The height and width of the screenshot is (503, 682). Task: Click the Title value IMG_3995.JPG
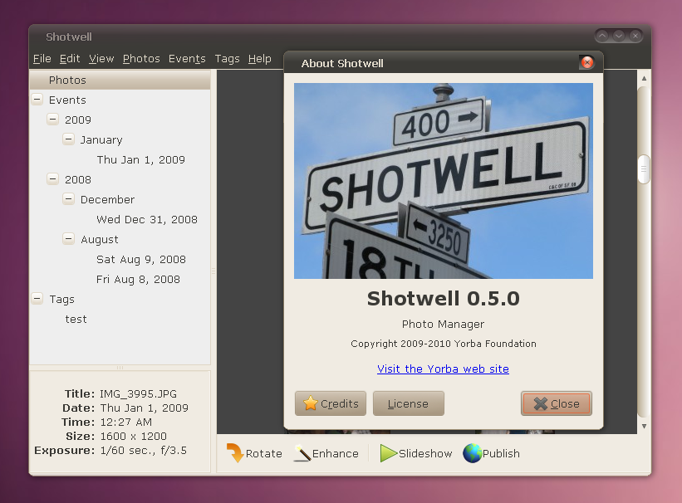[139, 394]
